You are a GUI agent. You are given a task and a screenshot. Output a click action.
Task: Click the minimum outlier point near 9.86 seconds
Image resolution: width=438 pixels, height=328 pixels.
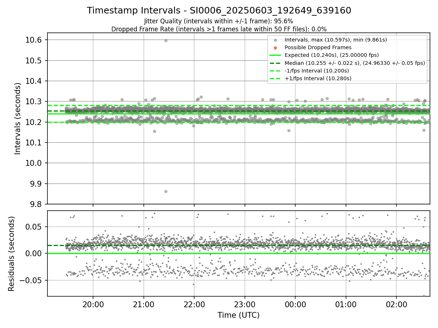coord(166,191)
